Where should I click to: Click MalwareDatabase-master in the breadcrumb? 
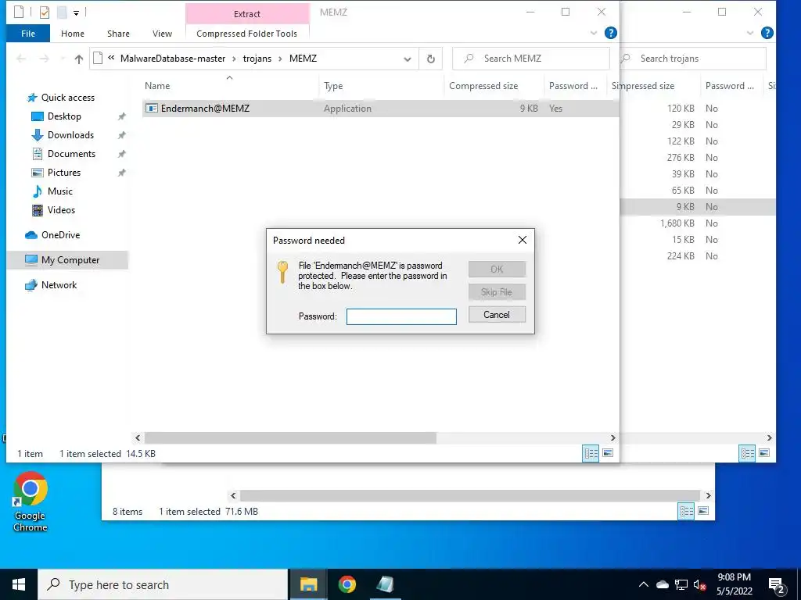point(173,59)
